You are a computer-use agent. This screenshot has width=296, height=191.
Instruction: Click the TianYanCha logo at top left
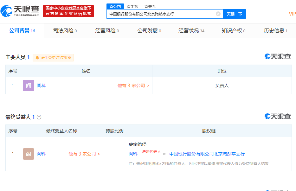[x=20, y=11]
